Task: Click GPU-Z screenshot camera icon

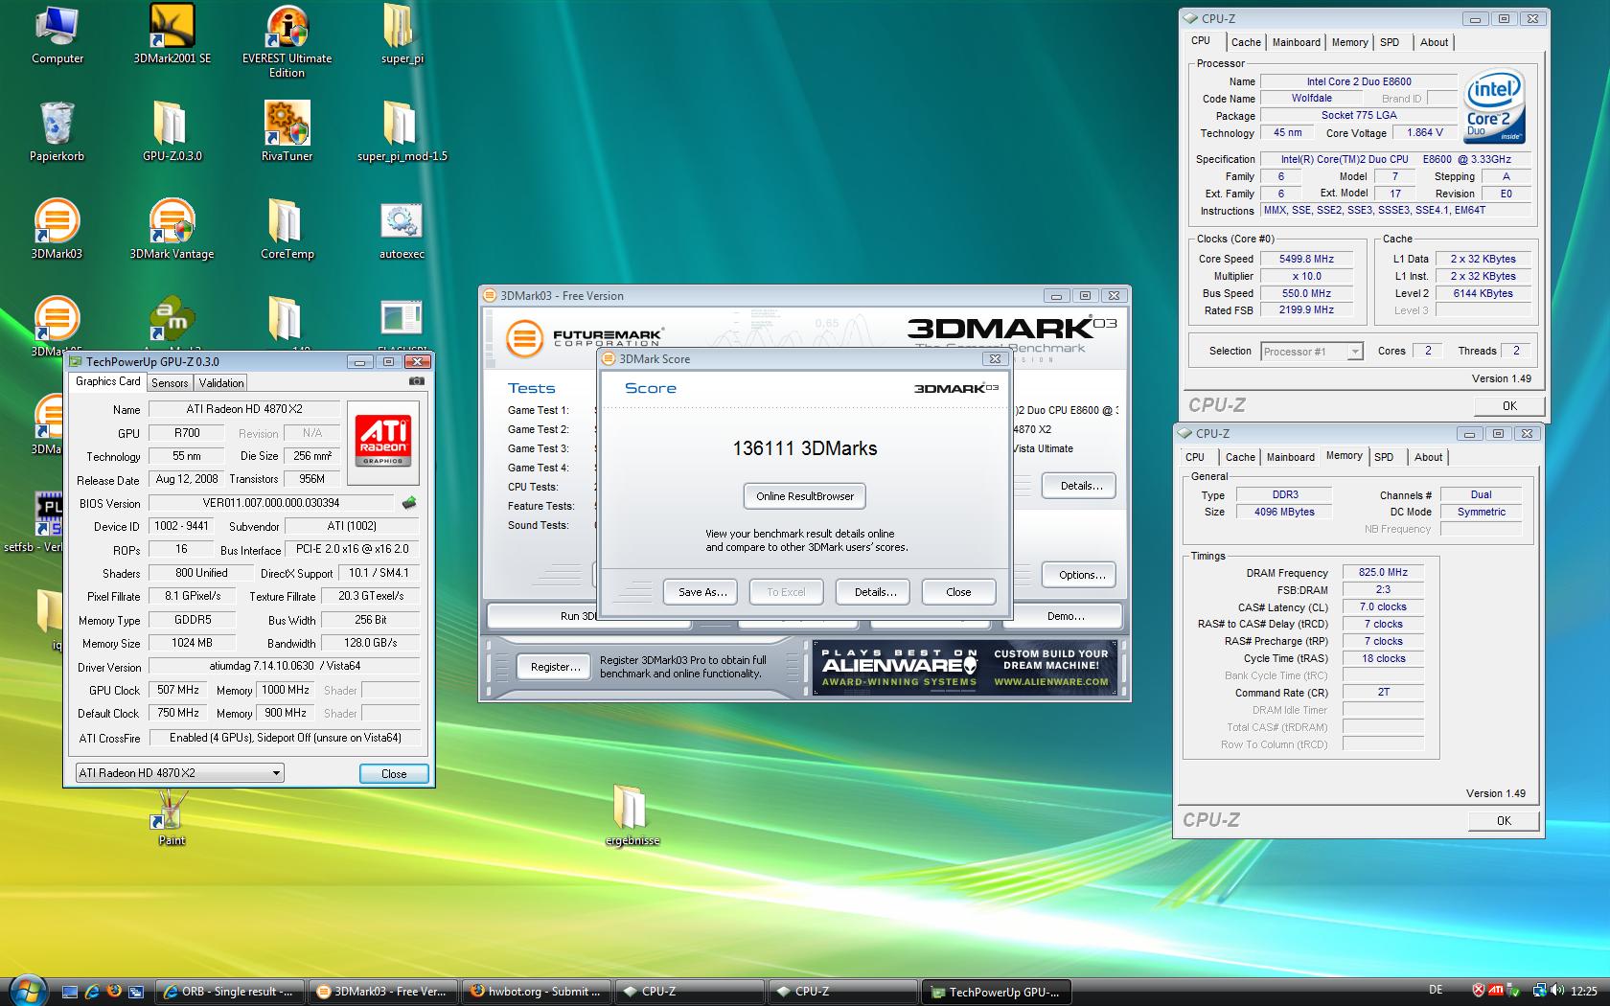Action: (416, 381)
